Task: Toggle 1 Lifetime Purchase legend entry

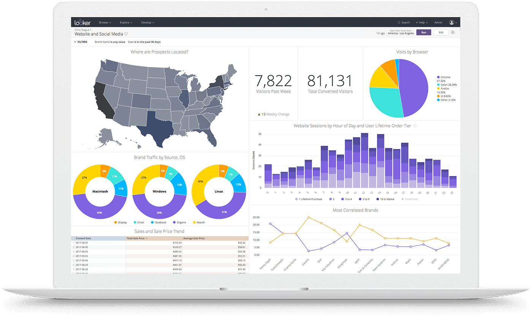Action: pyautogui.click(x=309, y=199)
